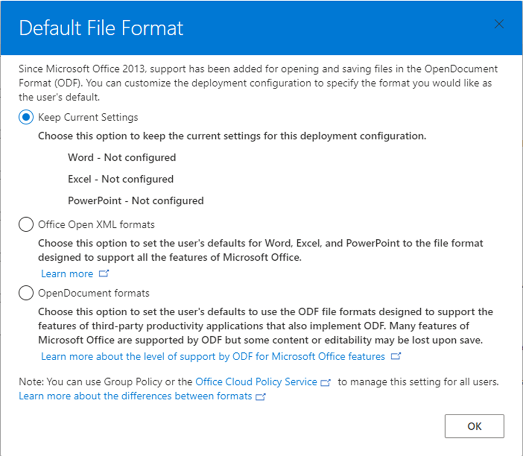Click the "Office Open XML formats" label text
This screenshot has width=523, height=456.
[96, 224]
